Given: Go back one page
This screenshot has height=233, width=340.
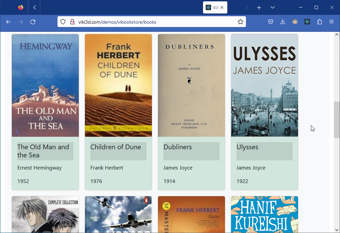Looking at the screenshot, I should tap(8, 22).
